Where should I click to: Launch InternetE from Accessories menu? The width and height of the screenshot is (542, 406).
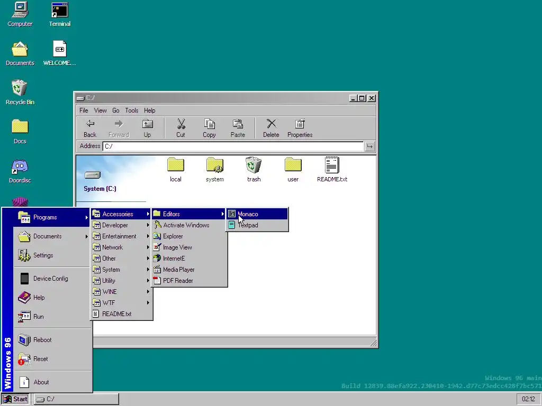point(189,258)
